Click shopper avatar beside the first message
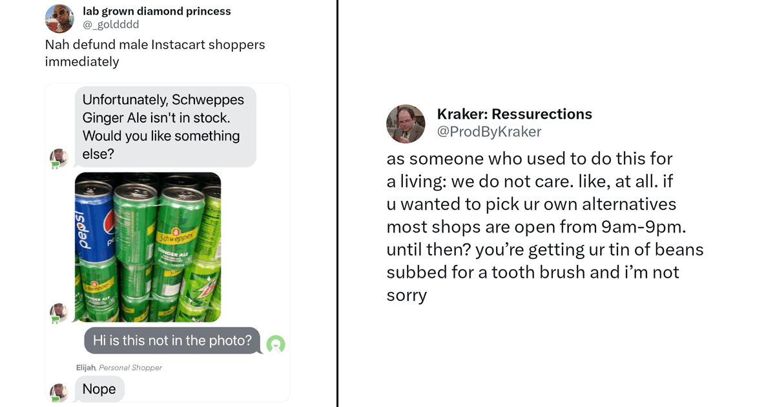The height and width of the screenshot is (407, 775). 59,158
